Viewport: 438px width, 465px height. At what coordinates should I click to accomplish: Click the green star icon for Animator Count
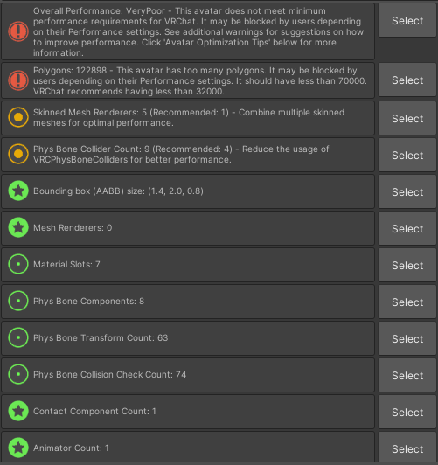[x=18, y=448]
